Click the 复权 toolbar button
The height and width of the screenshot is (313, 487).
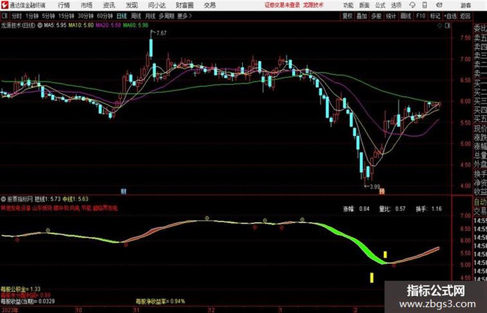click(347, 16)
